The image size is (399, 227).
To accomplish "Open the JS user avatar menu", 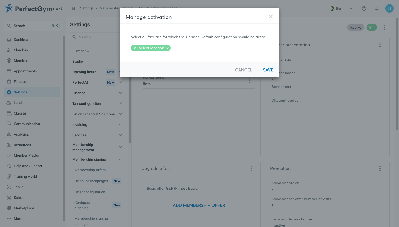I will (x=389, y=8).
